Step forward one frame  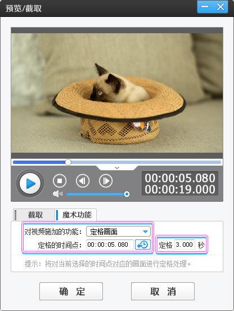click(x=106, y=181)
